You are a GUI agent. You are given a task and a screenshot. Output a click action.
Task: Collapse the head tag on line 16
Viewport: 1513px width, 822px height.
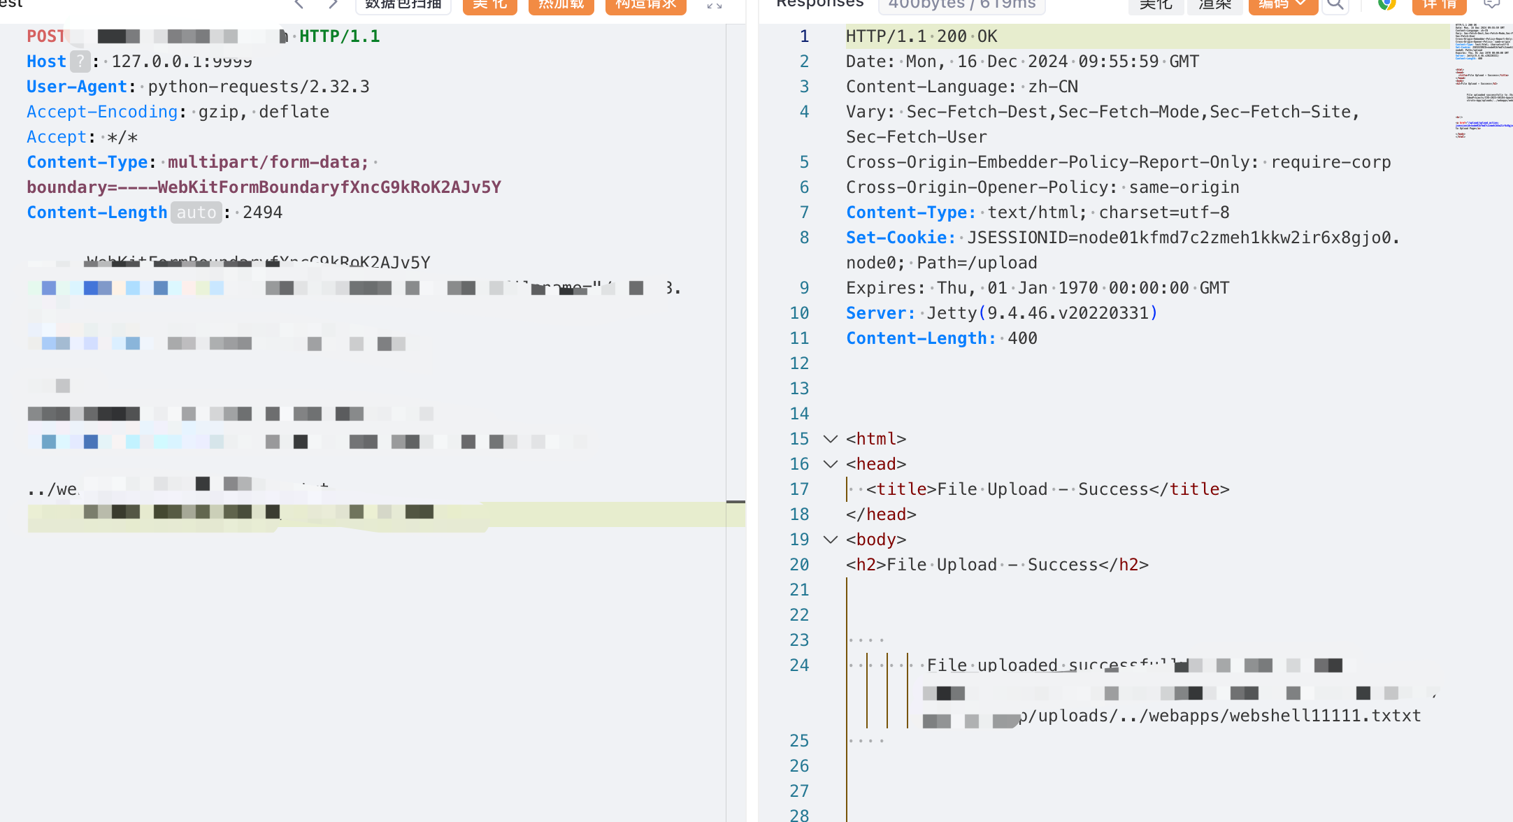pyautogui.click(x=831, y=464)
